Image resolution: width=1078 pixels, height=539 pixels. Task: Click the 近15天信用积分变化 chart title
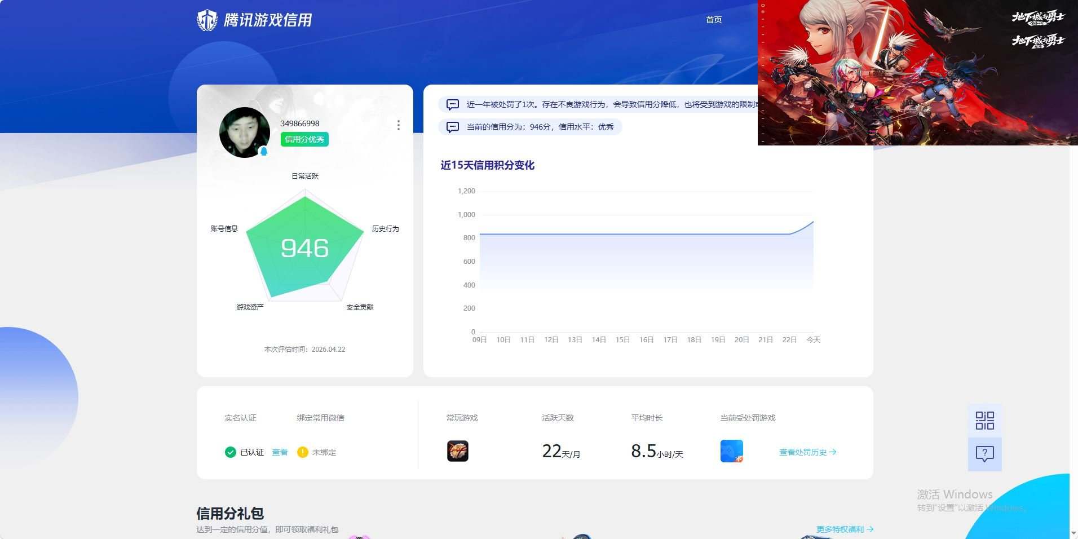coord(487,165)
